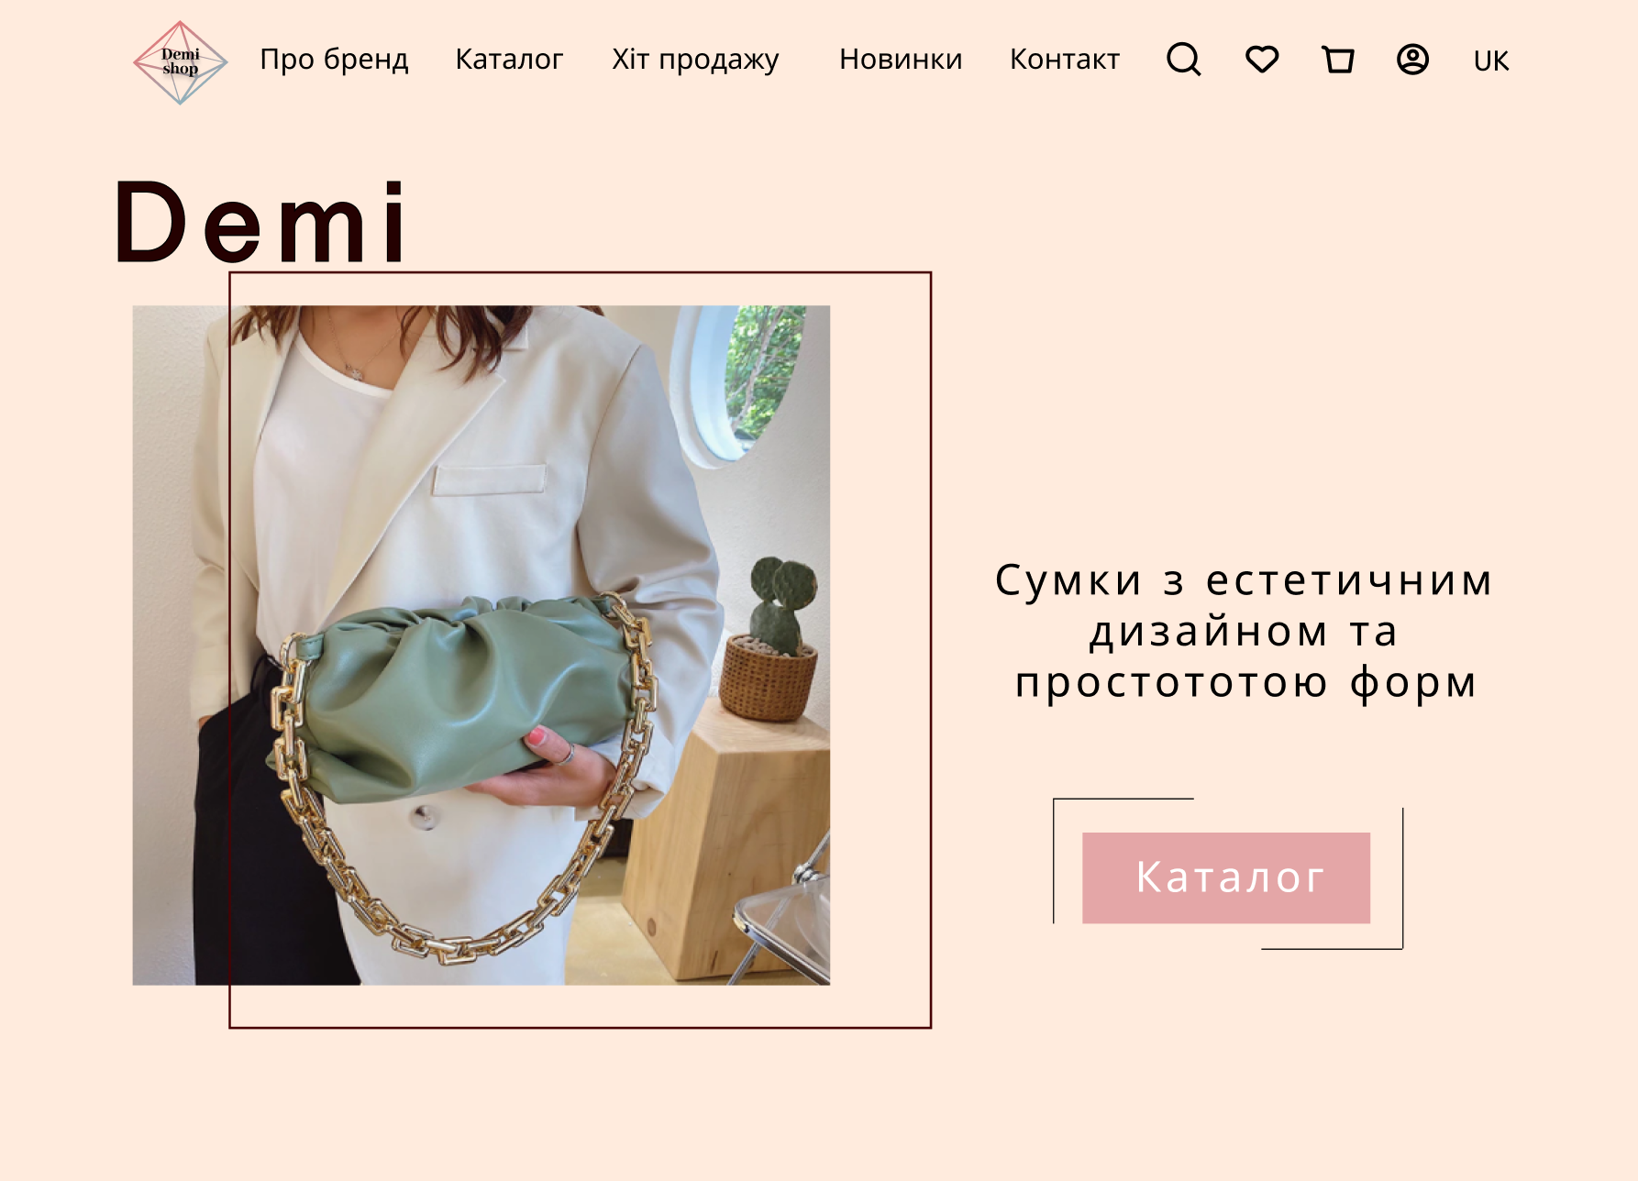Go to Про бренд page

334,60
